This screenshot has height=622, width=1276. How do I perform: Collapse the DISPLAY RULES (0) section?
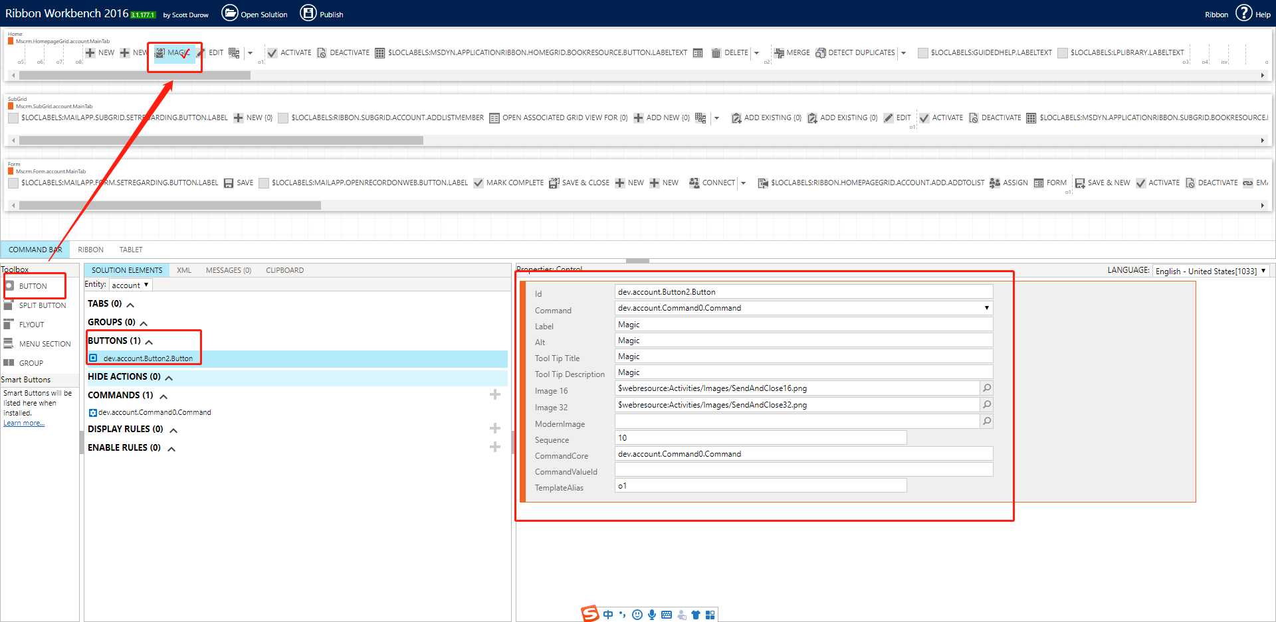173,430
